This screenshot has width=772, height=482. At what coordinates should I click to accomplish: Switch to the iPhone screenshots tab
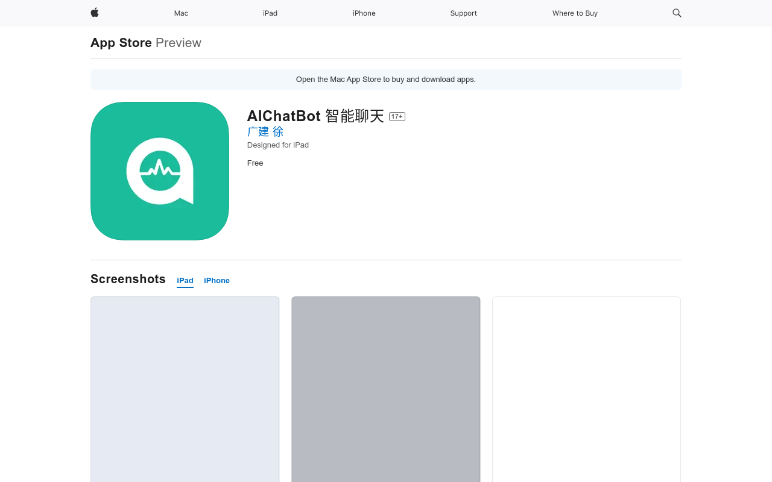tap(217, 281)
